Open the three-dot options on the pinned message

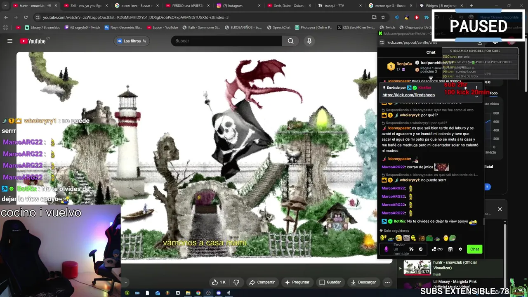click(x=476, y=88)
